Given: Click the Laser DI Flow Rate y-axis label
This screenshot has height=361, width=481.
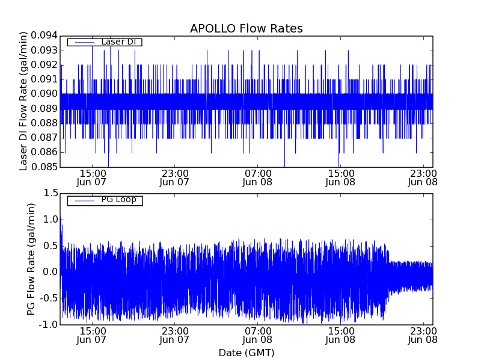Looking at the screenshot, I should click(24, 101).
